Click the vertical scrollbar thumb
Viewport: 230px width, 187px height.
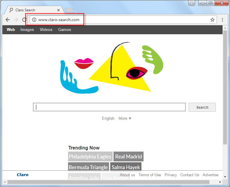point(225,88)
